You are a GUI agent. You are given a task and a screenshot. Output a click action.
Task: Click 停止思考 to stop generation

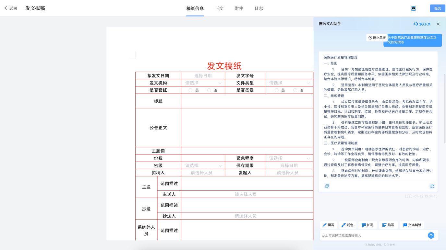[x=377, y=38]
